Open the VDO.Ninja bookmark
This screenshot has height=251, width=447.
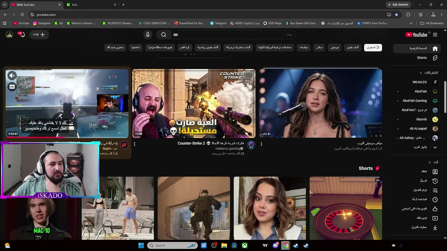(272, 23)
